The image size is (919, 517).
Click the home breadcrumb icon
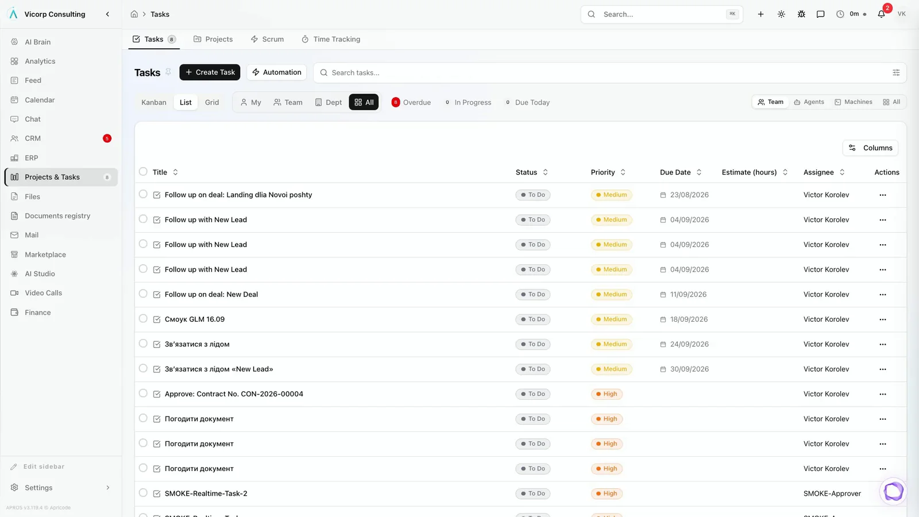(x=134, y=14)
